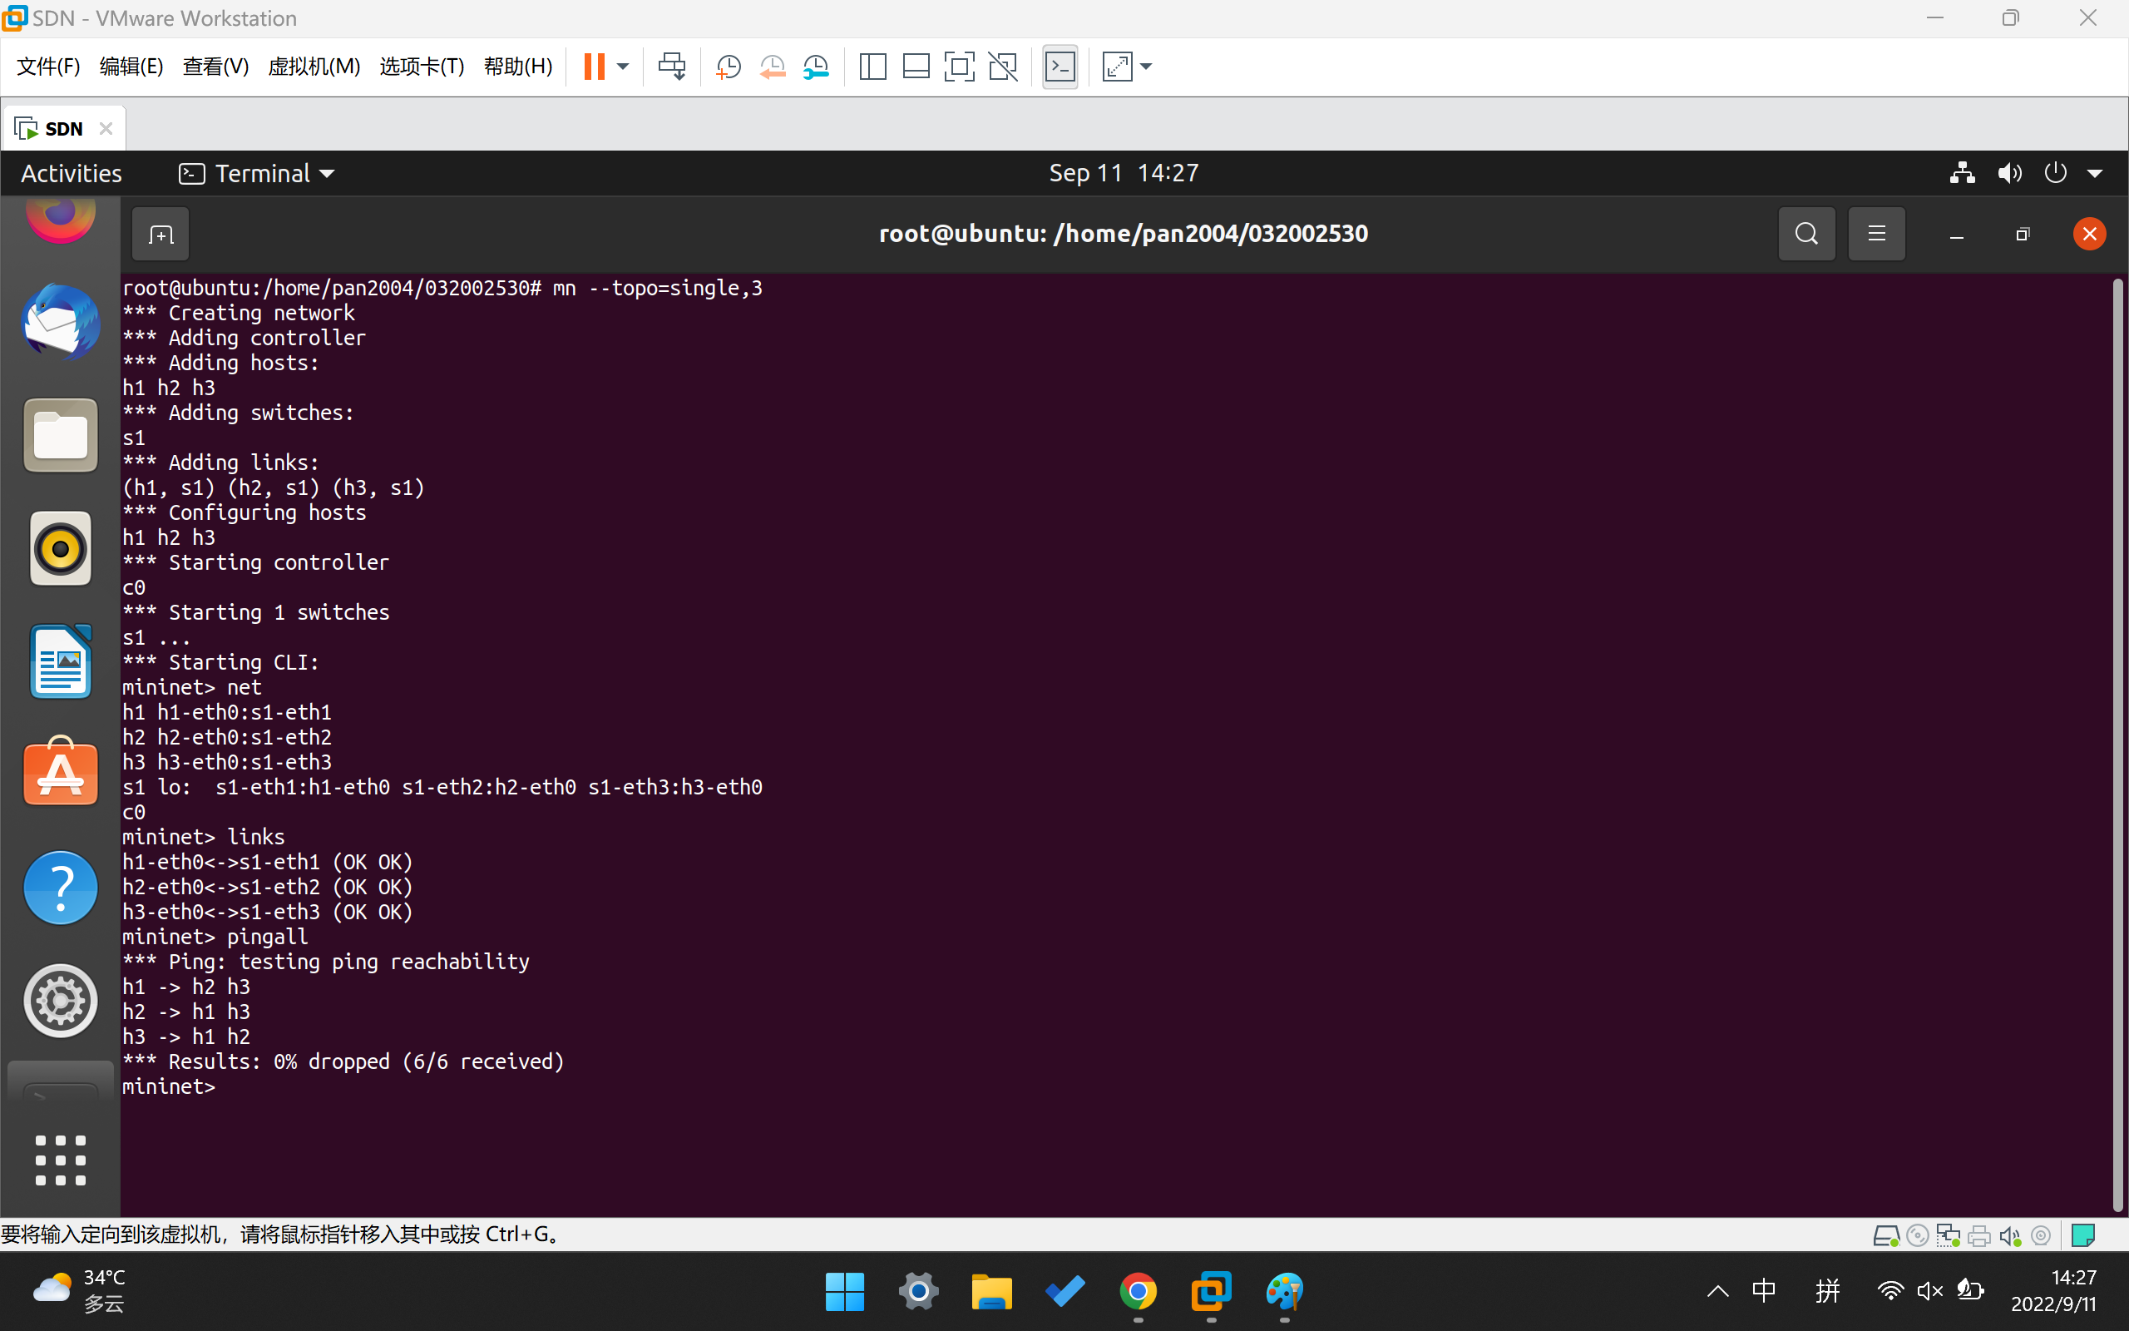The height and width of the screenshot is (1331, 2129).
Task: Open the snapshot manager
Action: [x=816, y=66]
